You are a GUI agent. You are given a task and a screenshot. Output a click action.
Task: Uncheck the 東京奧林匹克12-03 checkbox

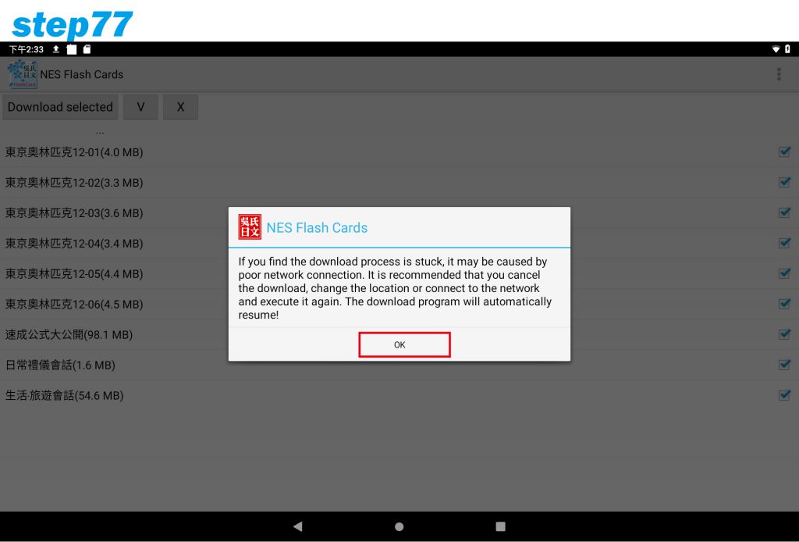click(x=784, y=212)
